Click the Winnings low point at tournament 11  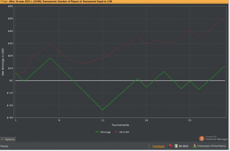tap(103, 110)
